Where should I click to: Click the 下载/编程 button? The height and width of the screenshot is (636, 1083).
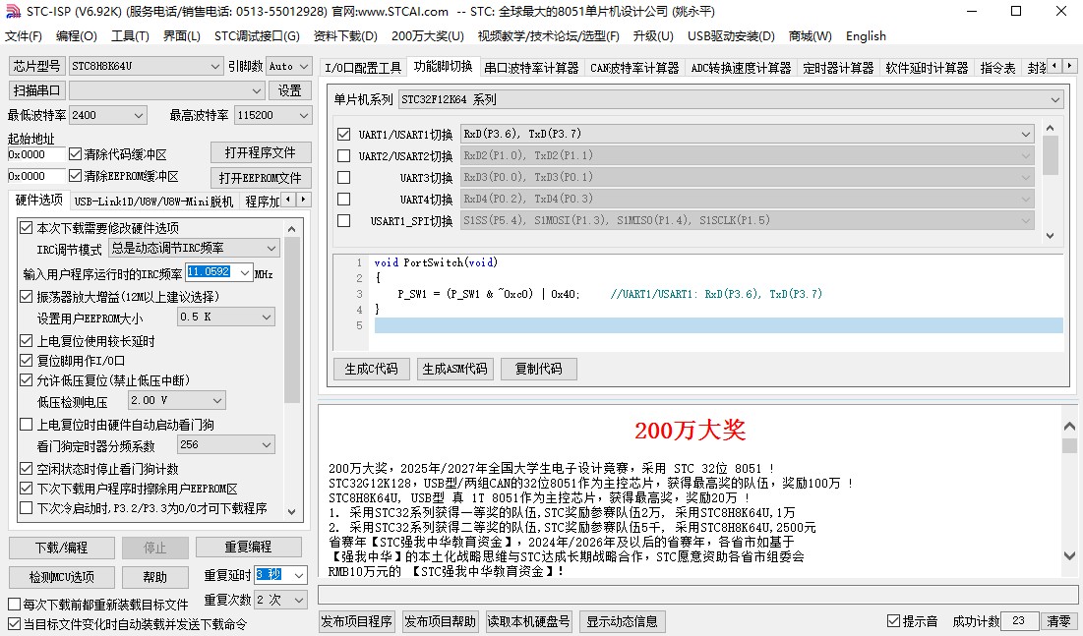[x=61, y=547]
